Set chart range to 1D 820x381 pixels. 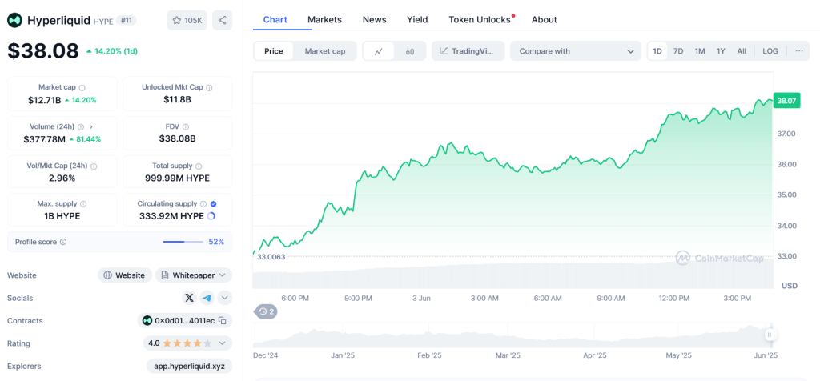click(x=657, y=51)
